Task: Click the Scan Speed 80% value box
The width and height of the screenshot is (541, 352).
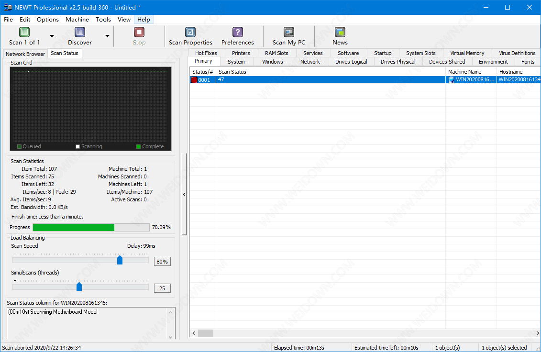Action: coord(162,262)
